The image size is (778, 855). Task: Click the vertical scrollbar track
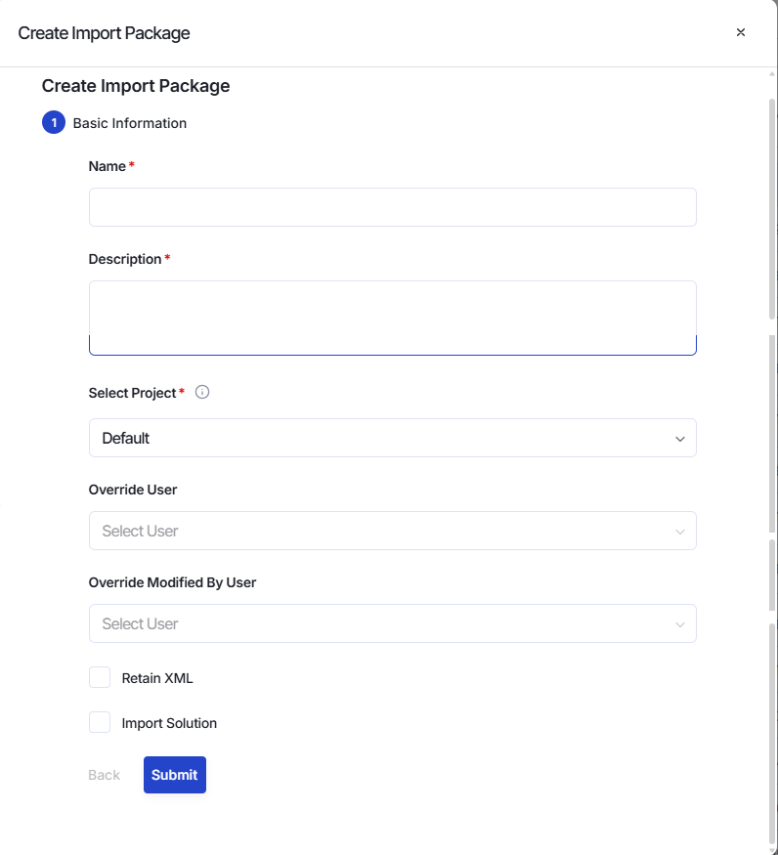coord(772,462)
